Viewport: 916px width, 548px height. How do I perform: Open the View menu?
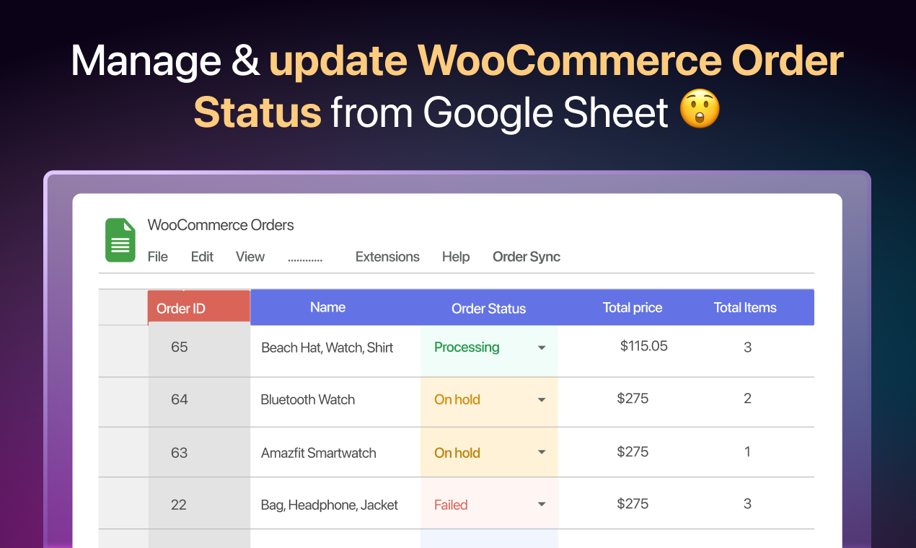pyautogui.click(x=250, y=257)
